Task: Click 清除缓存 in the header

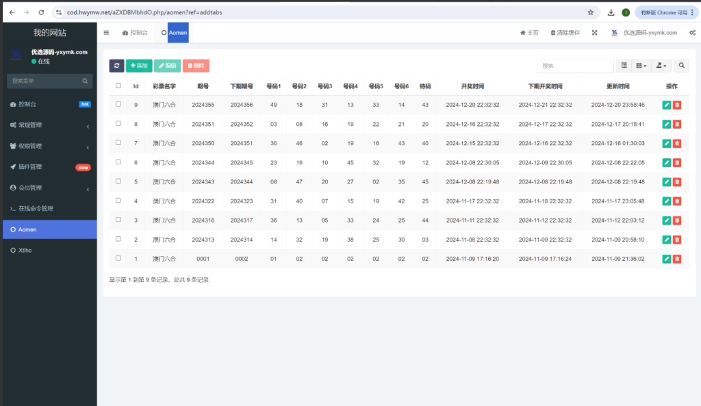Action: tap(565, 33)
